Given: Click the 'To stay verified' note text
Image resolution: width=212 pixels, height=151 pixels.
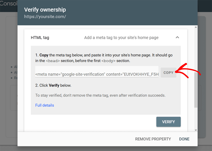Looking at the screenshot, I should pos(100,95).
